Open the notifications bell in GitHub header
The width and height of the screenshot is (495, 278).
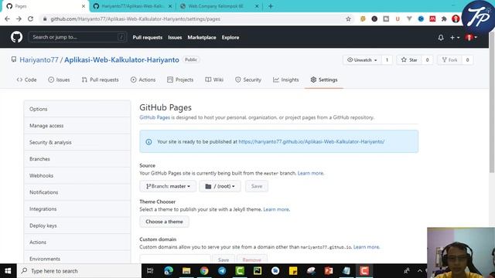[441, 38]
